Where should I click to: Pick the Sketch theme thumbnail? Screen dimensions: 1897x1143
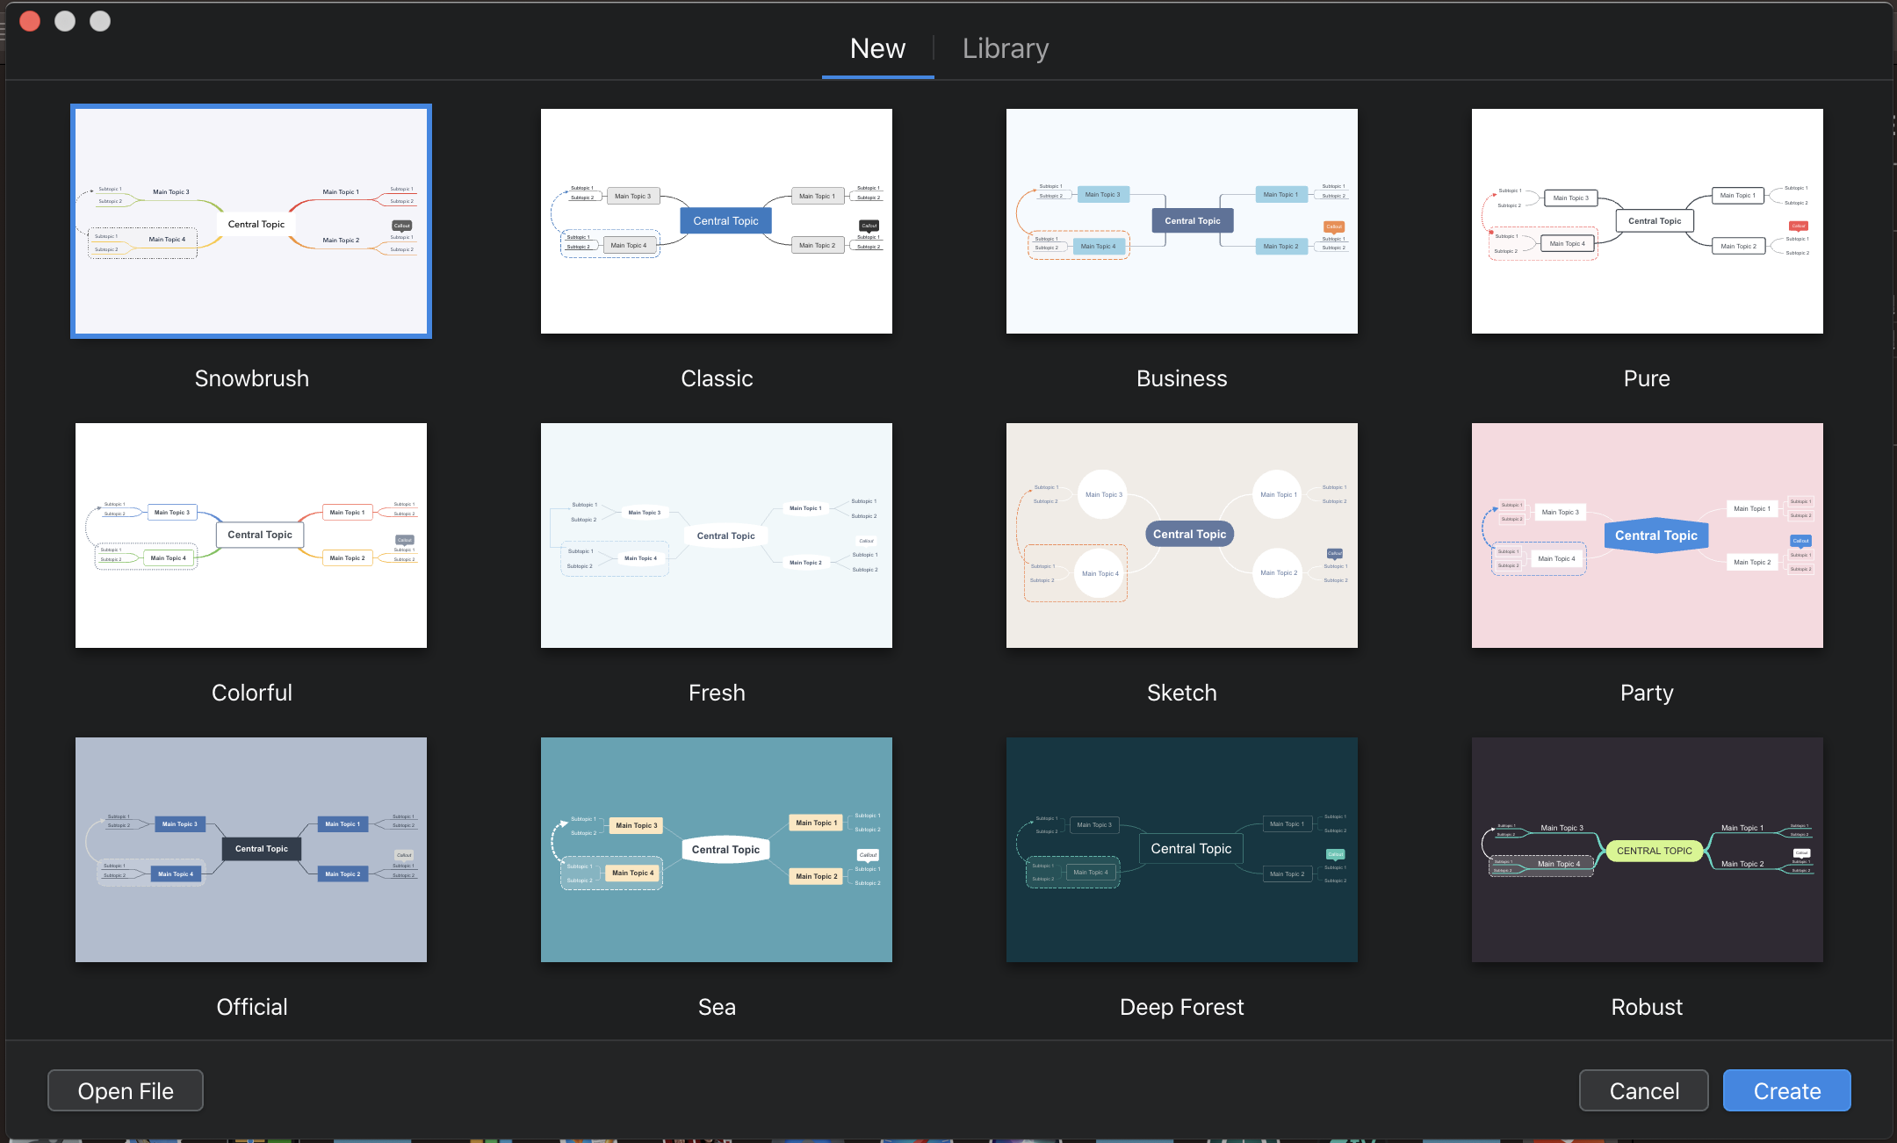[1181, 536]
